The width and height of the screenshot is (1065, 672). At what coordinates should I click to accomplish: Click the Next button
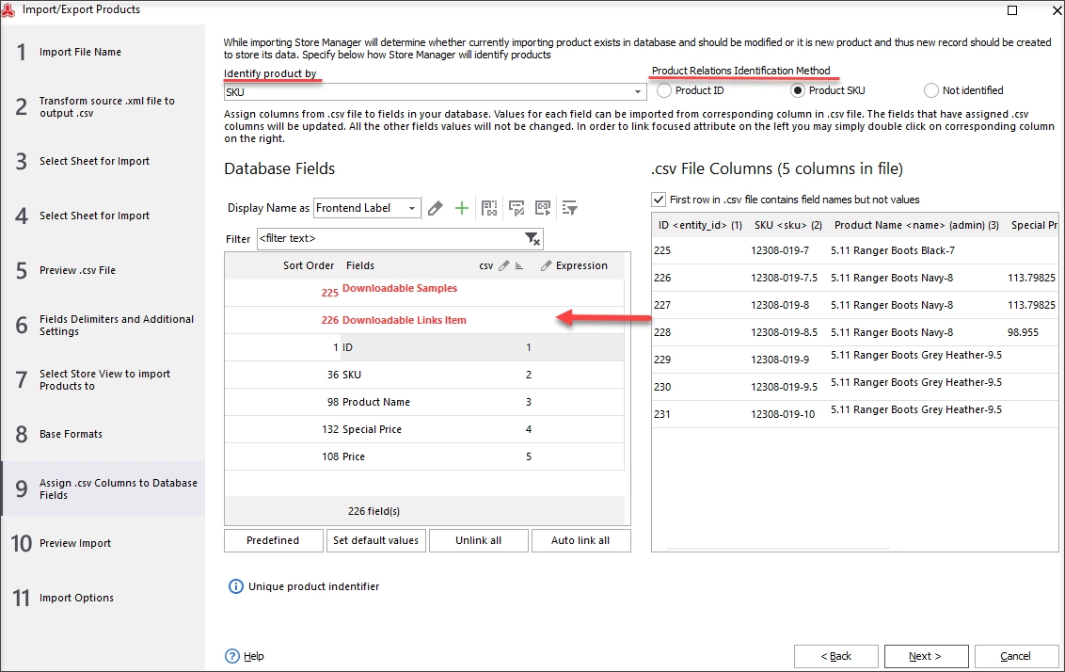click(x=926, y=656)
